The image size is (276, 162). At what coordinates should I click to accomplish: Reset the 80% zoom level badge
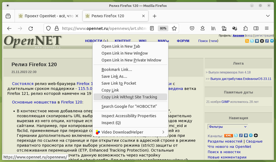[x=163, y=28]
